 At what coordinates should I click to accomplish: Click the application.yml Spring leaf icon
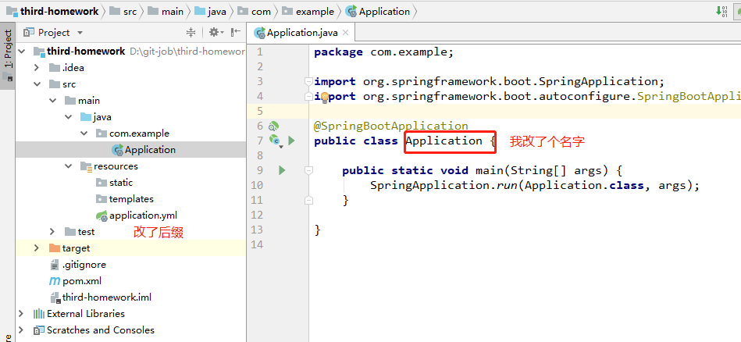102,216
